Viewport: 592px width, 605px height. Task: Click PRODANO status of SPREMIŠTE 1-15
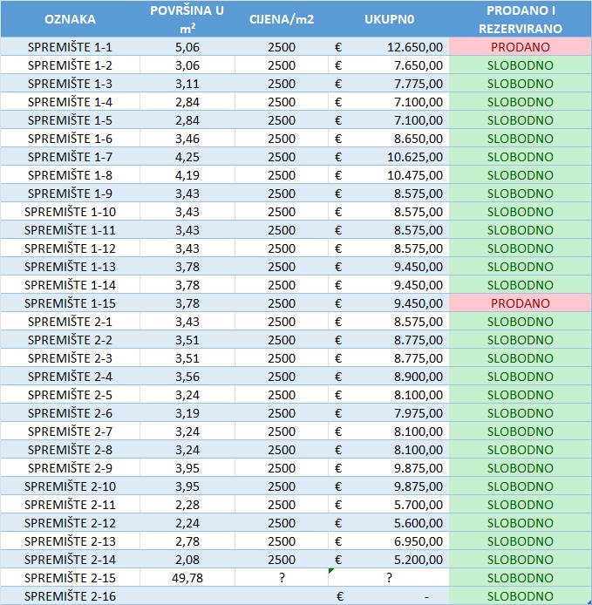[x=520, y=303]
